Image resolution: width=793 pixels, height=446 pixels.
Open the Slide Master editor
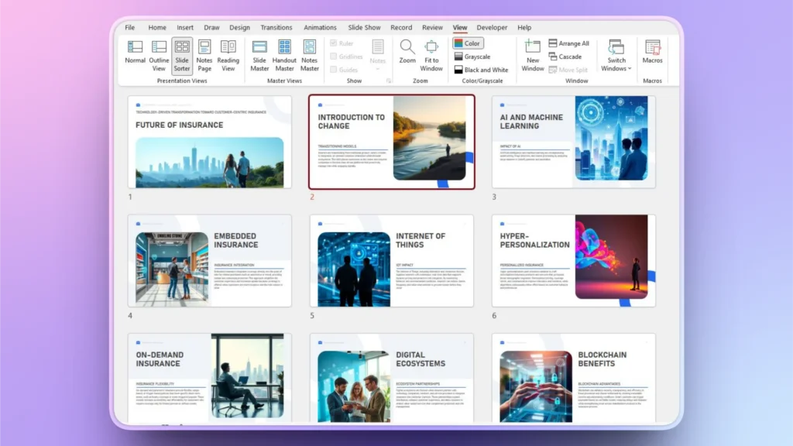(259, 54)
